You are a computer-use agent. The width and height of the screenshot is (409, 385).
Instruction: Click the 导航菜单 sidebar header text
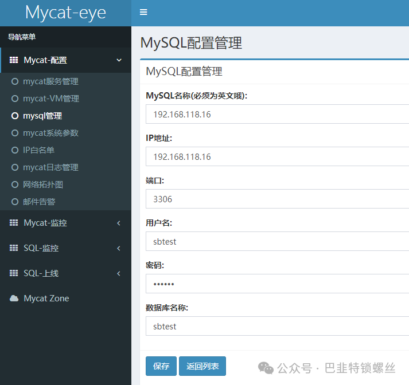point(22,37)
